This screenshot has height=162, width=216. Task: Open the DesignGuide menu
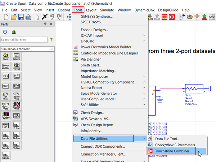(x=168, y=10)
